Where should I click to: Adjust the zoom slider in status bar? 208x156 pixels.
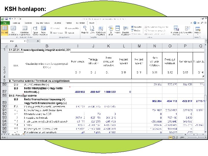click(197, 138)
